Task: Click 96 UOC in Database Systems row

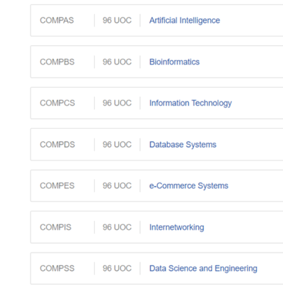Action: [117, 145]
